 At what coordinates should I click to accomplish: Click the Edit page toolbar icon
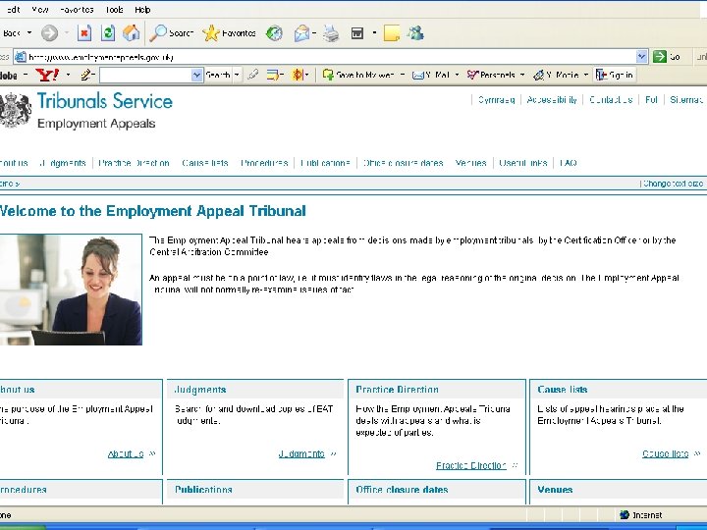(x=357, y=33)
